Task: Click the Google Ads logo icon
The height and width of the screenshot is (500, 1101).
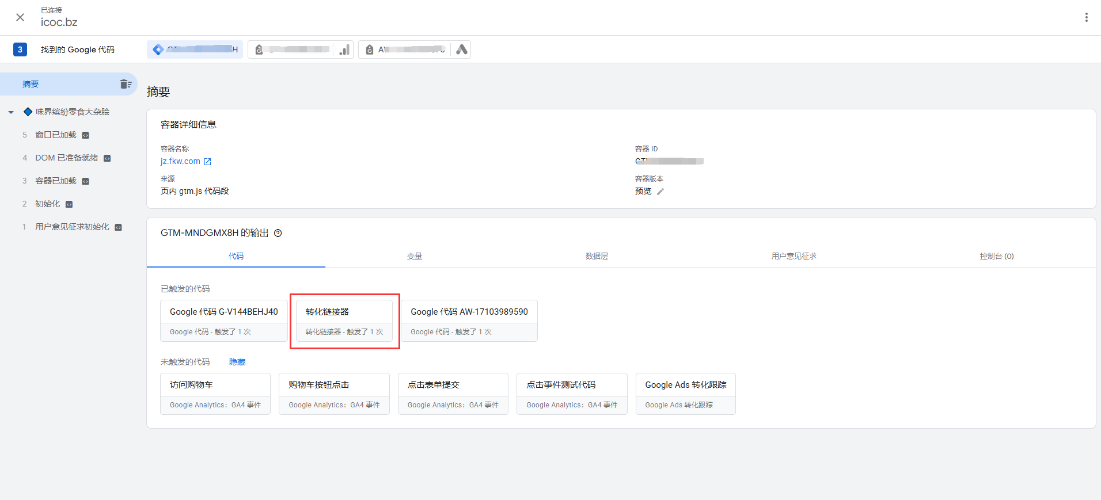Action: pos(461,49)
